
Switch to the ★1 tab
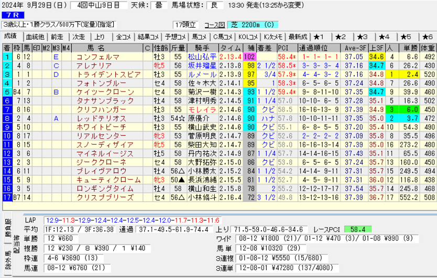coord(319,37)
